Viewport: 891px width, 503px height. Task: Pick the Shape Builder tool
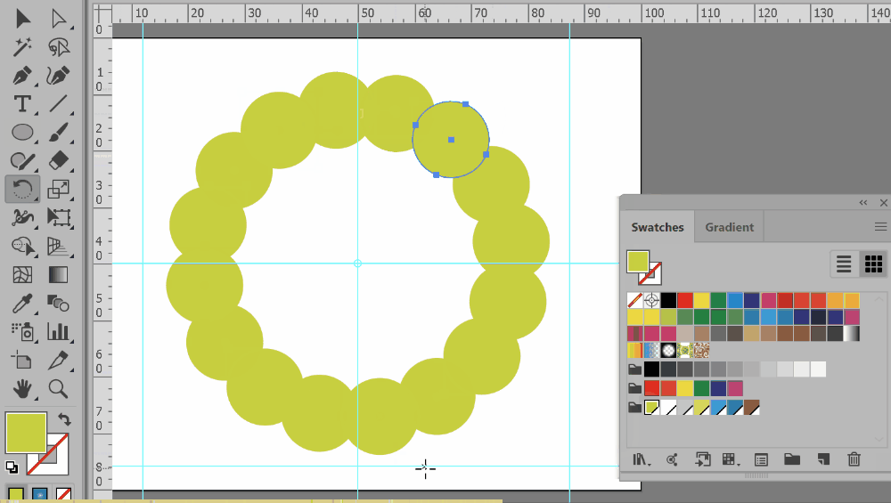pos(22,246)
